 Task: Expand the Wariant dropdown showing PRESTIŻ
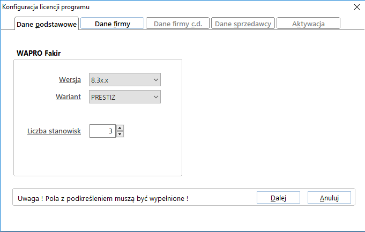pos(125,97)
